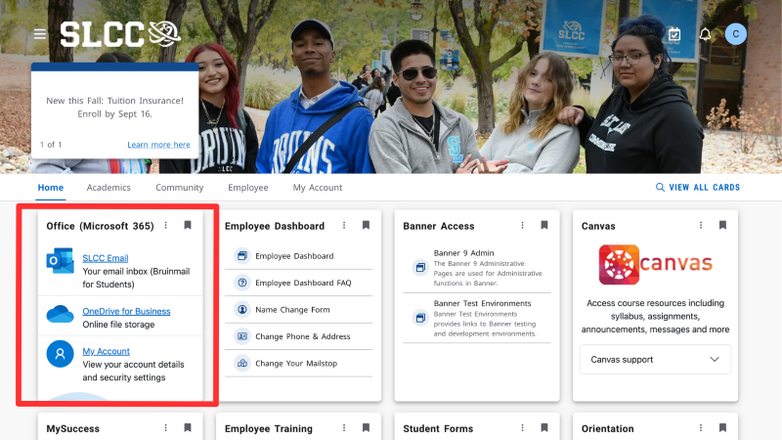This screenshot has height=440, width=782.
Task: Toggle bookmark on Employee Dashboard card
Action: [366, 225]
